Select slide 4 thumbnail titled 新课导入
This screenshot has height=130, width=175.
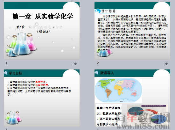pyautogui.click(x=132, y=98)
